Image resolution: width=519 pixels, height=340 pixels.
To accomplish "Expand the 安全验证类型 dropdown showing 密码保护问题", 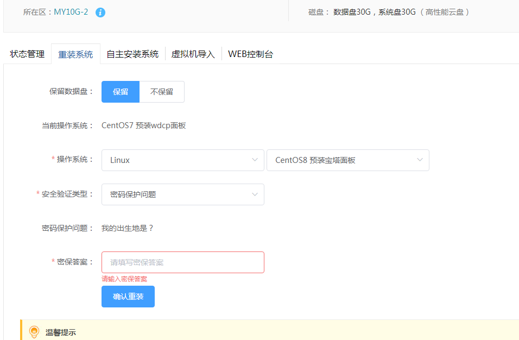I will [x=182, y=194].
